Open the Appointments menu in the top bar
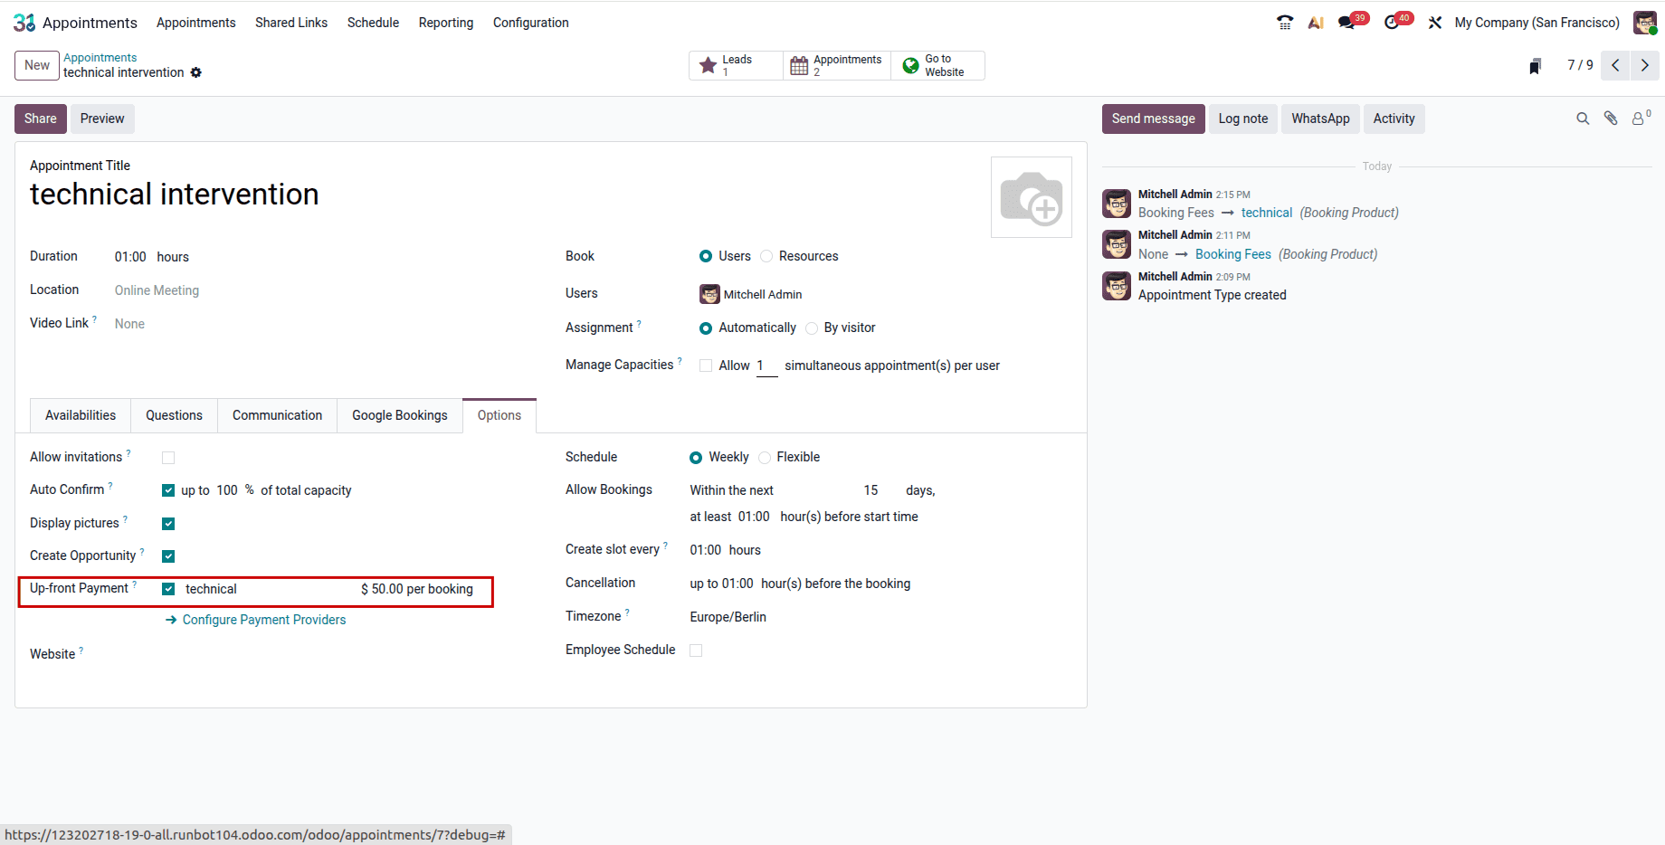 (196, 23)
